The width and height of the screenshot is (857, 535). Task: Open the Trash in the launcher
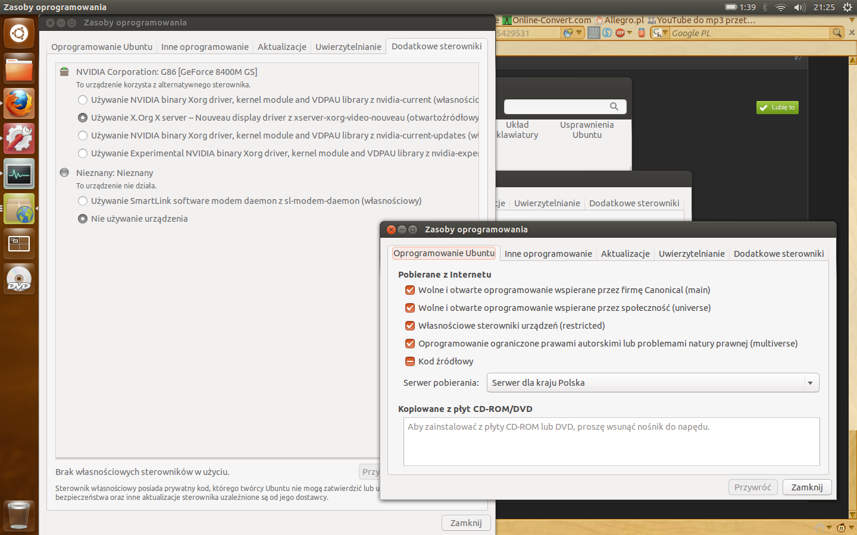tap(19, 515)
